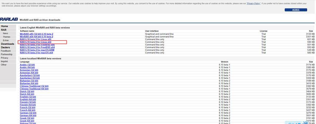Click 'Latest English WinRAR and RAR beta versions' heading
The width and height of the screenshot is (316, 124).
coord(45,28)
